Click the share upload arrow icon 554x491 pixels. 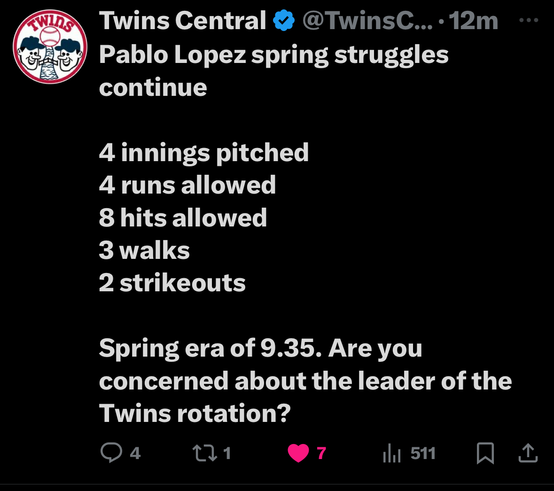pos(528,453)
